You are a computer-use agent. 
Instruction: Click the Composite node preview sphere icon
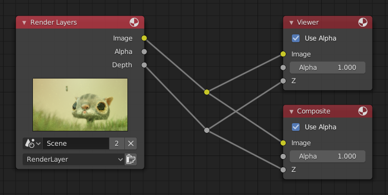[363, 111]
